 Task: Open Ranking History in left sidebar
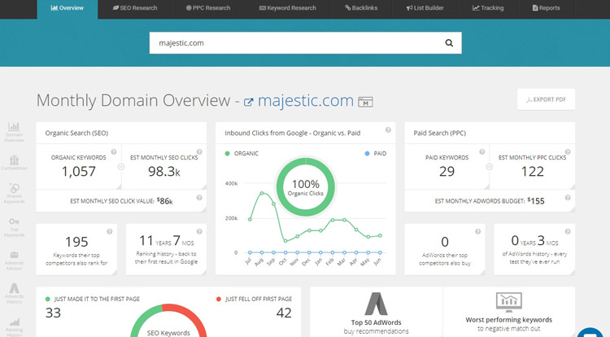pos(14,327)
